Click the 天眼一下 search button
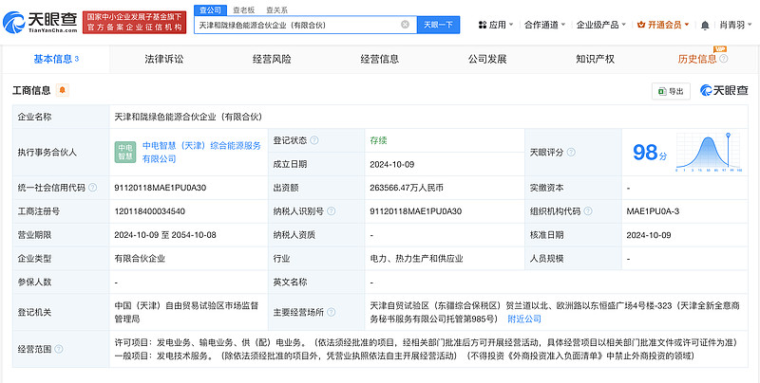This screenshot has height=383, width=760. click(x=438, y=25)
